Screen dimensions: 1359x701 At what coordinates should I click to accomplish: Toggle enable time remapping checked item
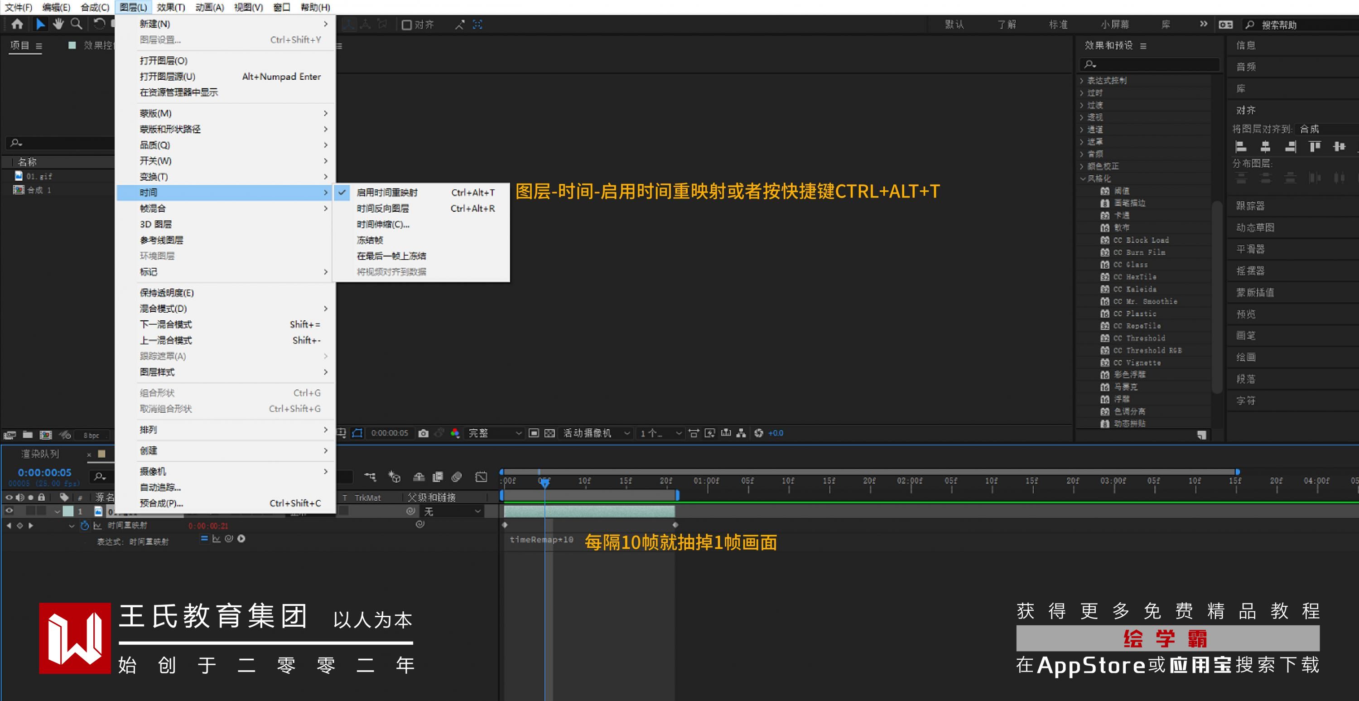pos(387,193)
